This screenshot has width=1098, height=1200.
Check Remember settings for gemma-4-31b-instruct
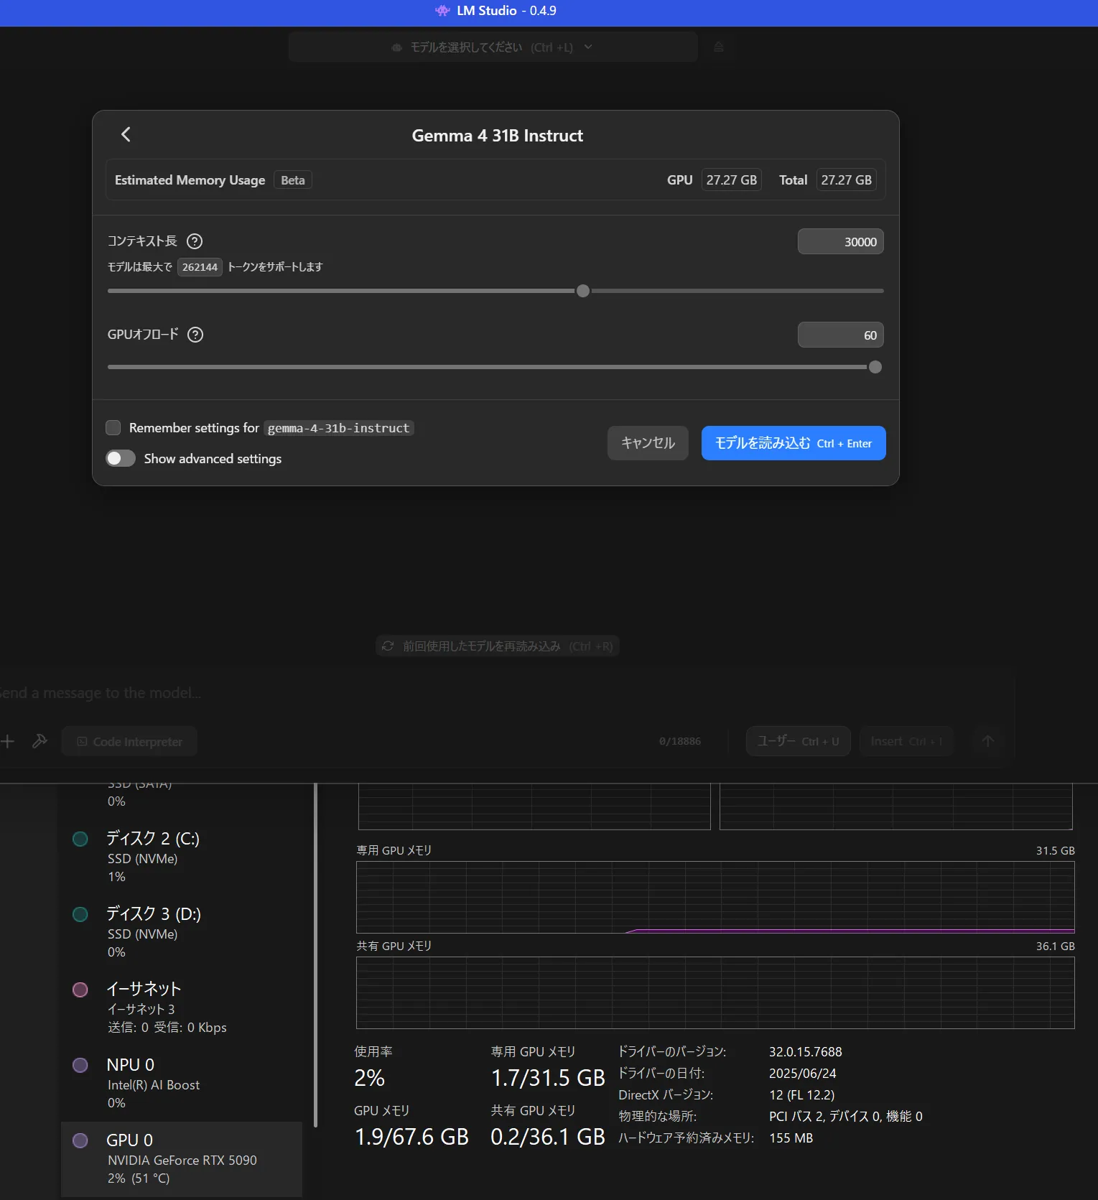(113, 428)
